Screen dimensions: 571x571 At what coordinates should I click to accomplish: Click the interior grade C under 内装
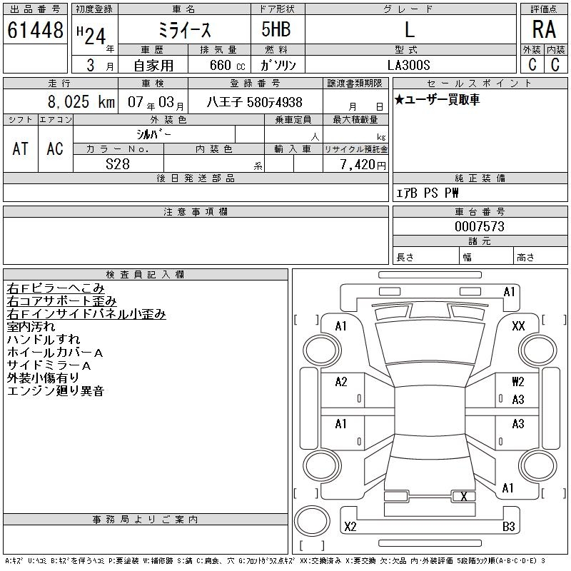tap(555, 64)
